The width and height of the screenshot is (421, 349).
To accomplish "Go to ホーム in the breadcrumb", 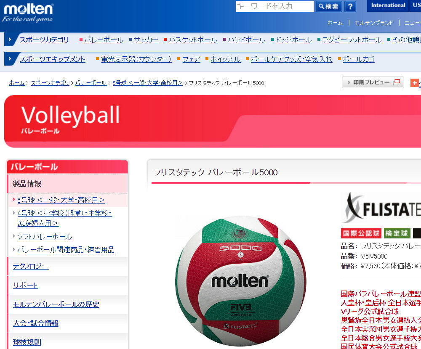I will tap(17, 83).
